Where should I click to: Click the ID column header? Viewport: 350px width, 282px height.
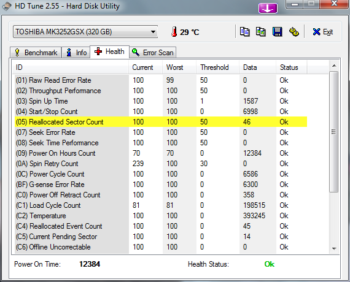click(x=71, y=67)
